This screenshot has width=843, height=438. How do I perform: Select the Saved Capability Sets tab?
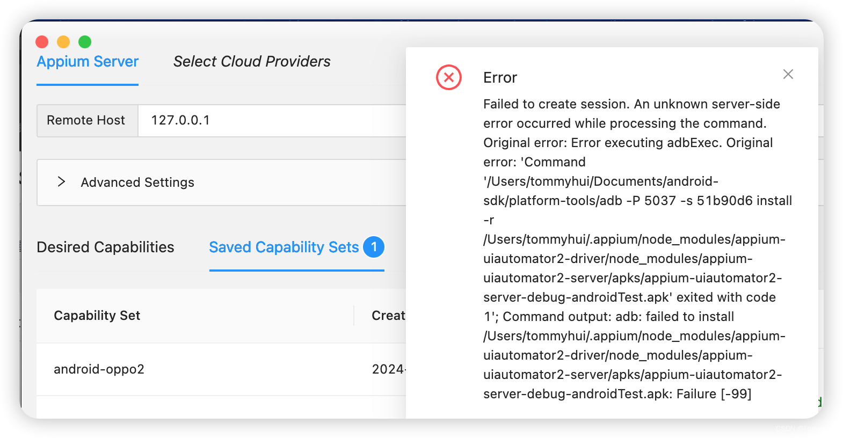(x=284, y=247)
